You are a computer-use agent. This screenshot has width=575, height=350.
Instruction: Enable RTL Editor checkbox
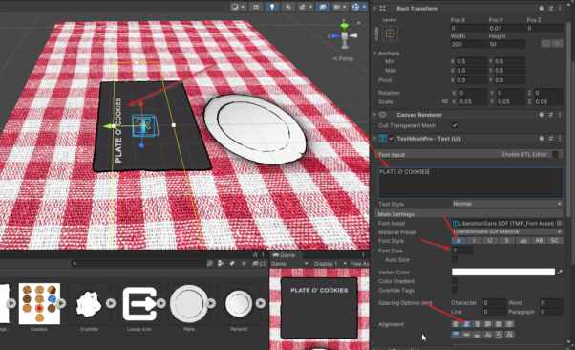(x=555, y=155)
